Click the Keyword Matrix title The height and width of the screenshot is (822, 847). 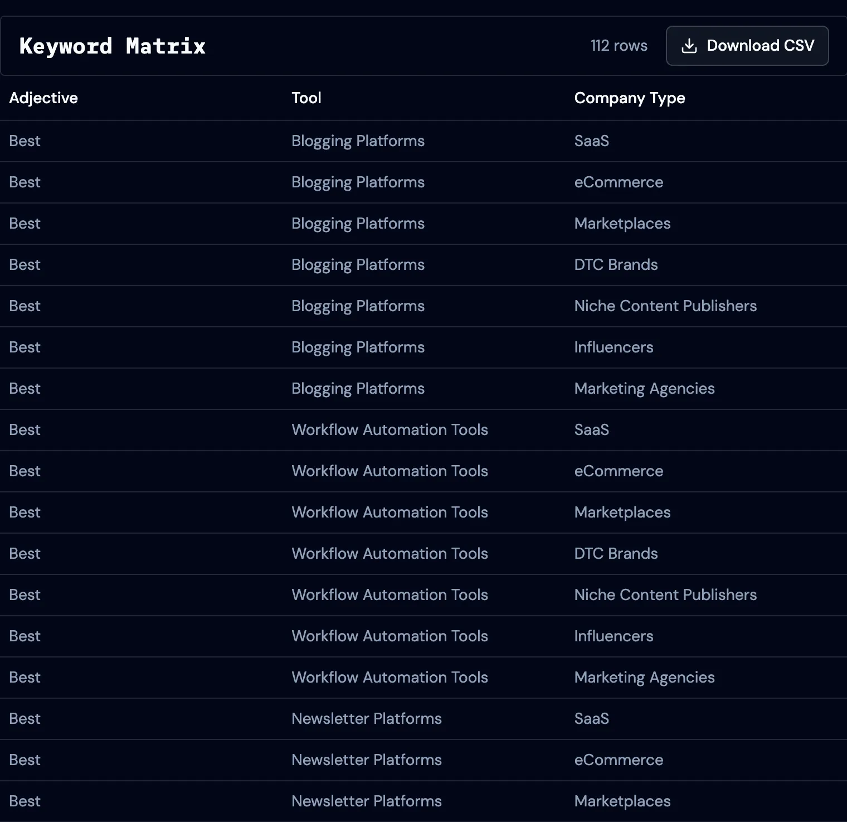point(112,46)
